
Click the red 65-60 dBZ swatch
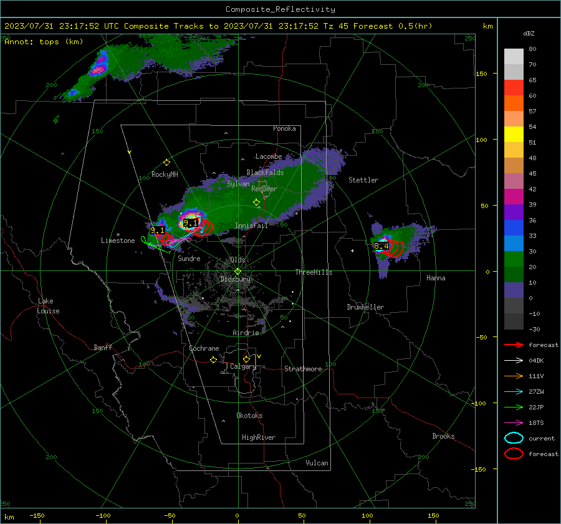(x=514, y=88)
